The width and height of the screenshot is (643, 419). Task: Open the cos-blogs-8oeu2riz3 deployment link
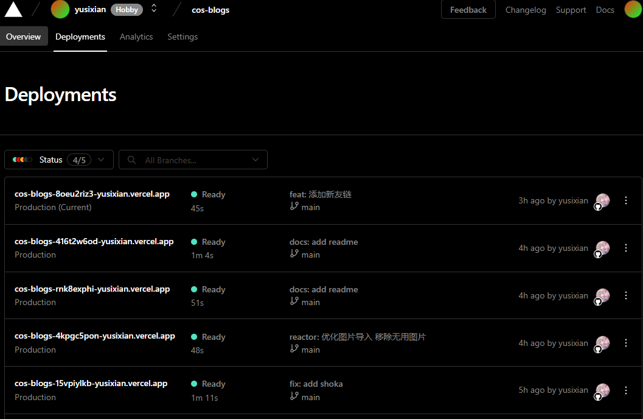click(92, 194)
